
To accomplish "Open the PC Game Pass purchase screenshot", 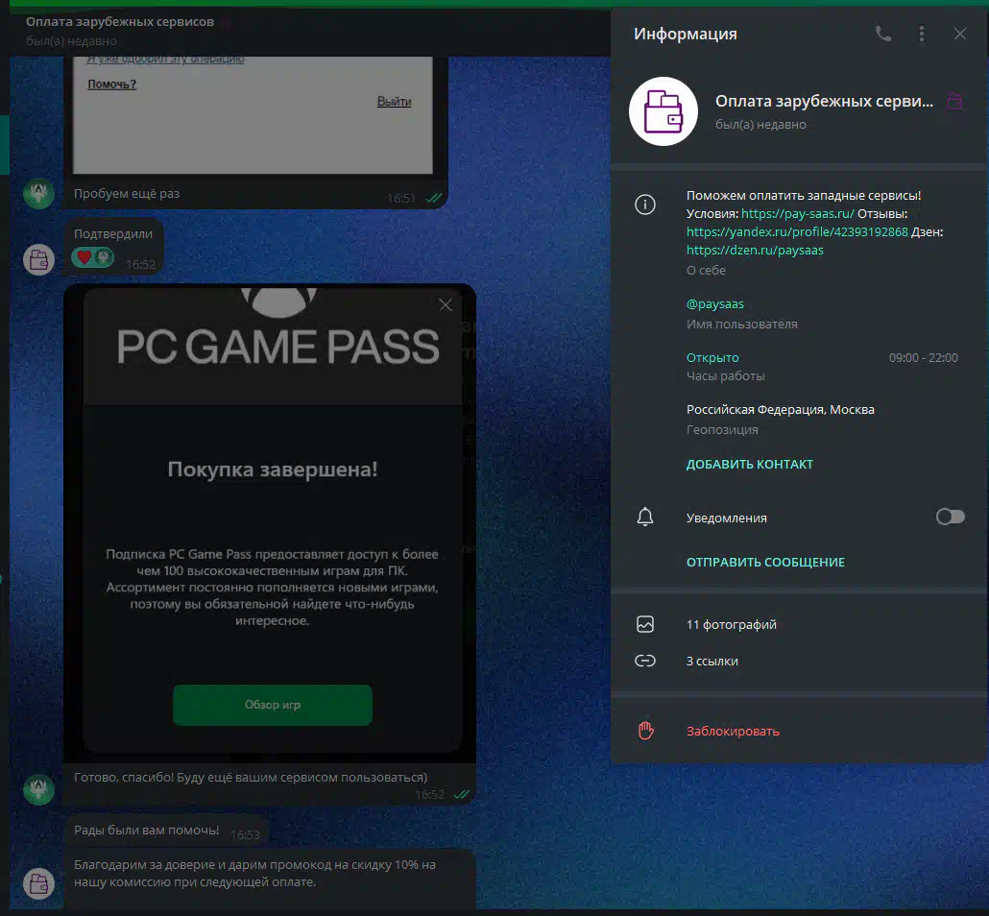I will (270, 523).
